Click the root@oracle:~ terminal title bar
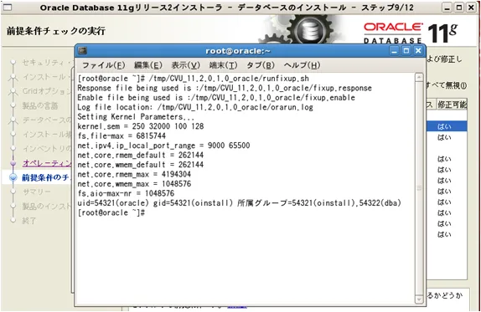Viewport: 481px width, 312px height. (x=238, y=51)
